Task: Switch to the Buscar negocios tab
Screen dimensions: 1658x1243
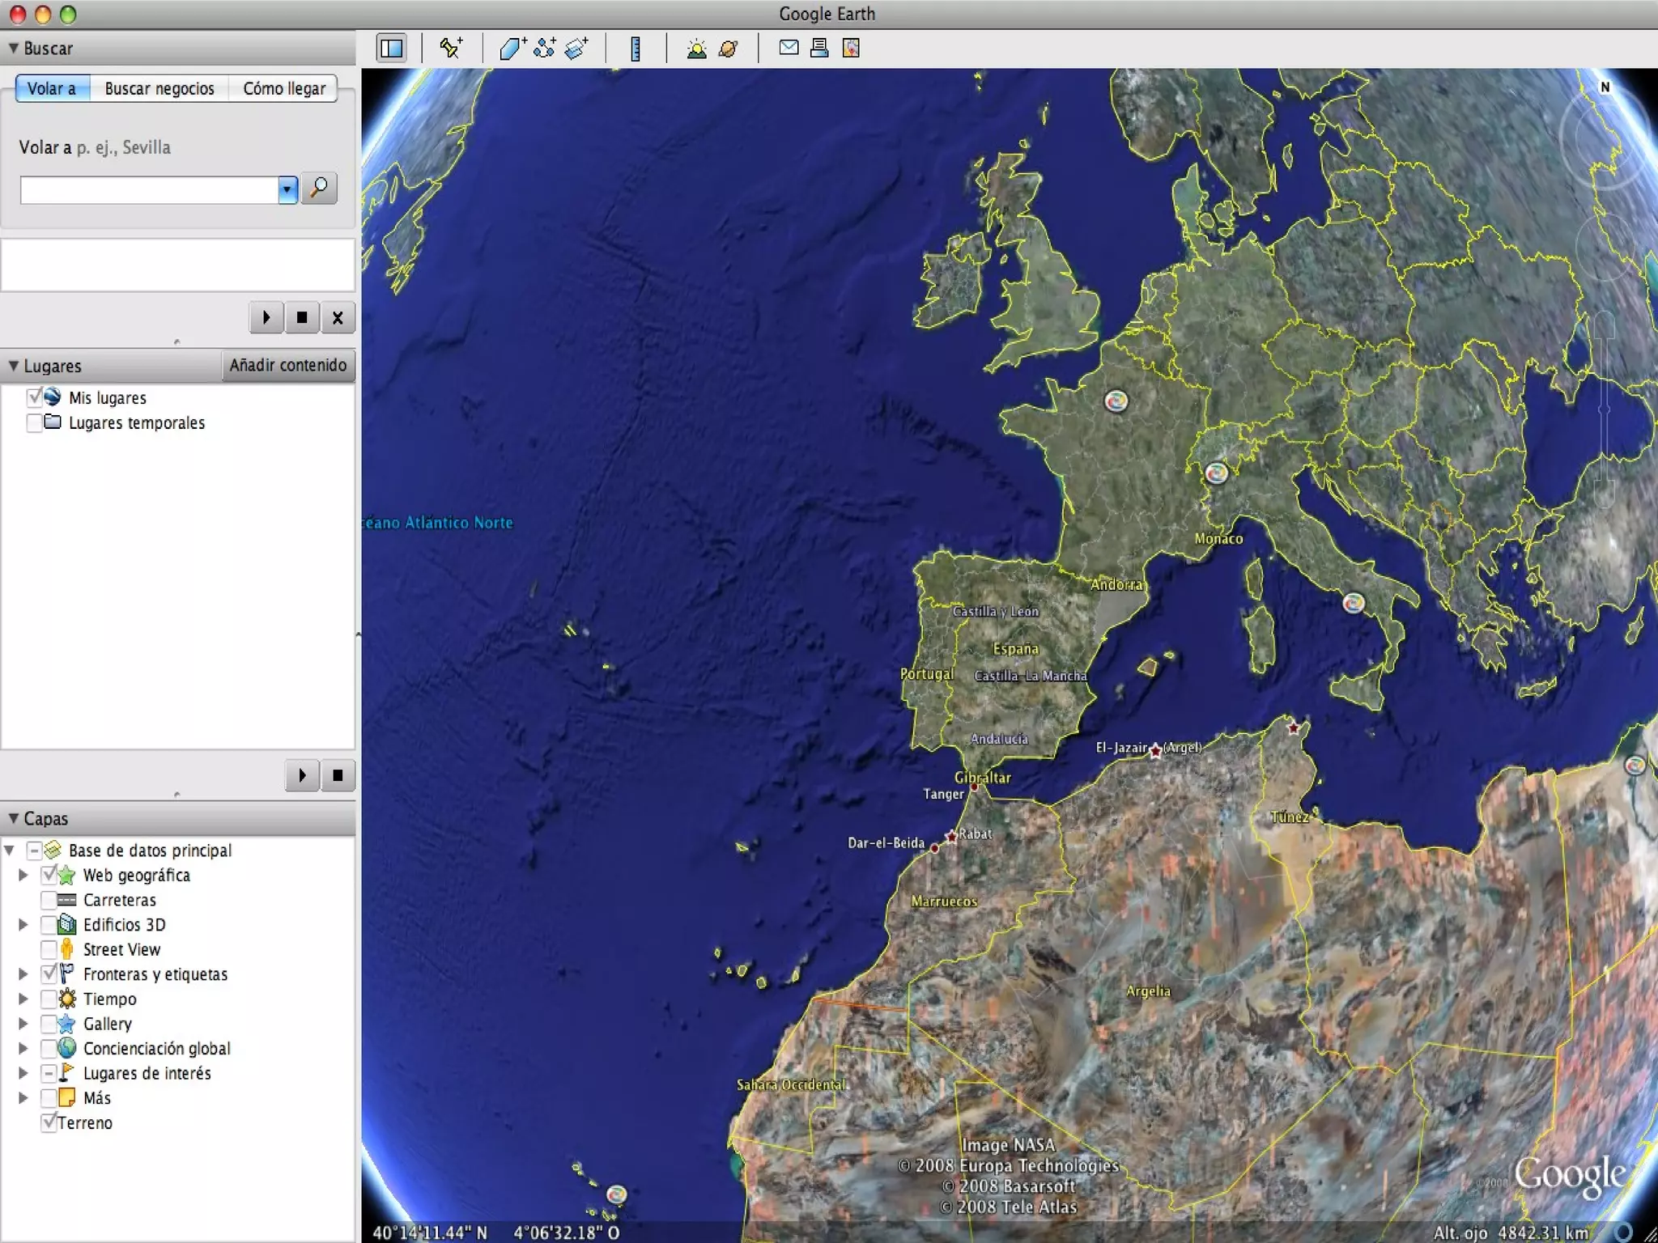Action: click(x=159, y=88)
